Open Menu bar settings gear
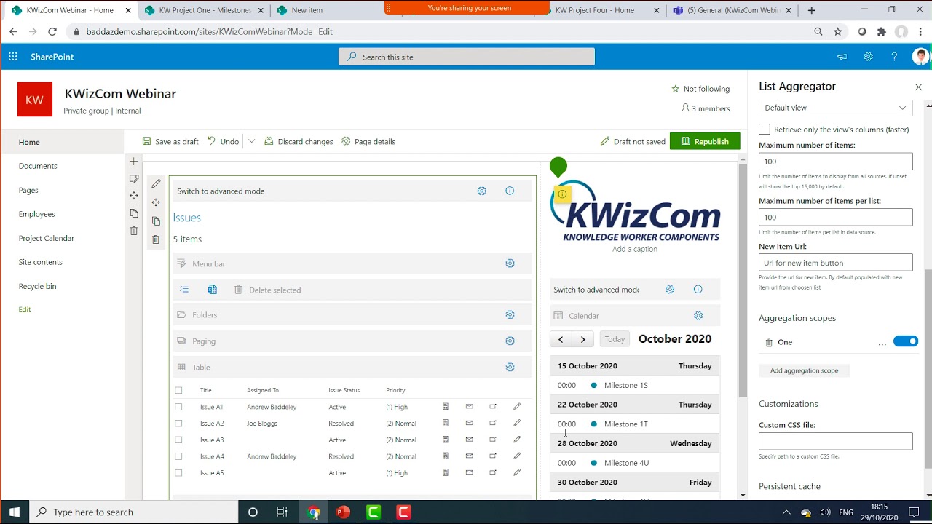The height and width of the screenshot is (524, 932). (x=510, y=263)
